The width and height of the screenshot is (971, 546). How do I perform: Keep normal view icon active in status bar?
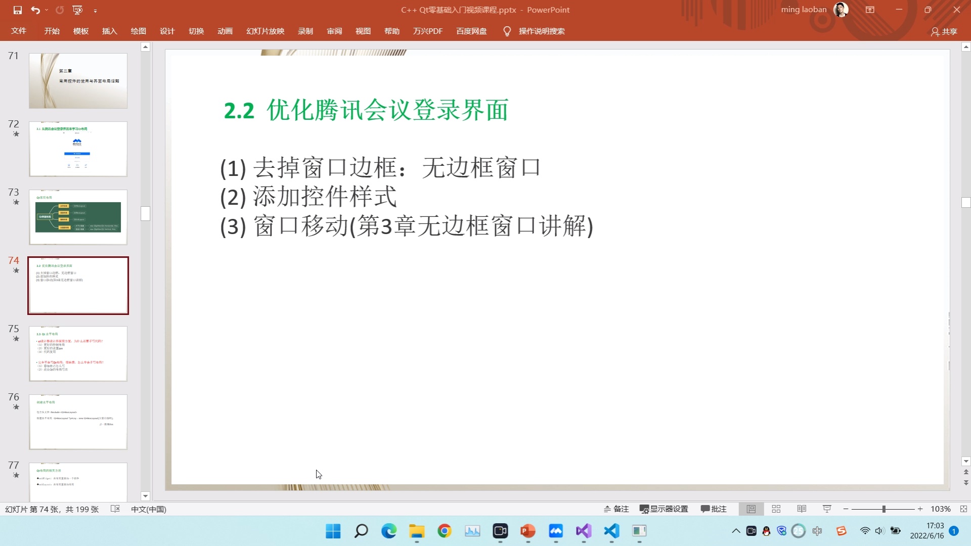coord(752,509)
